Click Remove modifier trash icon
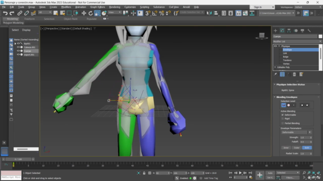Screen dimensions: 323x181 point(294,74)
